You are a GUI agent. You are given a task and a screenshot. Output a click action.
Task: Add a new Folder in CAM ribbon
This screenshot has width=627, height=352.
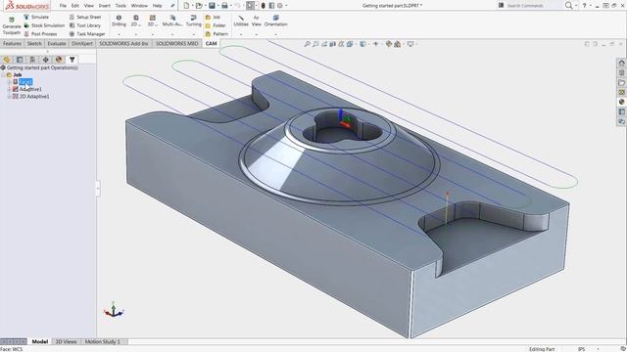pos(216,25)
